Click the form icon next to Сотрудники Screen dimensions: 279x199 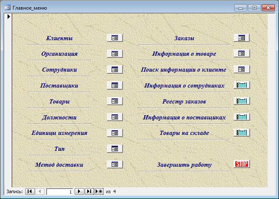pos(115,70)
